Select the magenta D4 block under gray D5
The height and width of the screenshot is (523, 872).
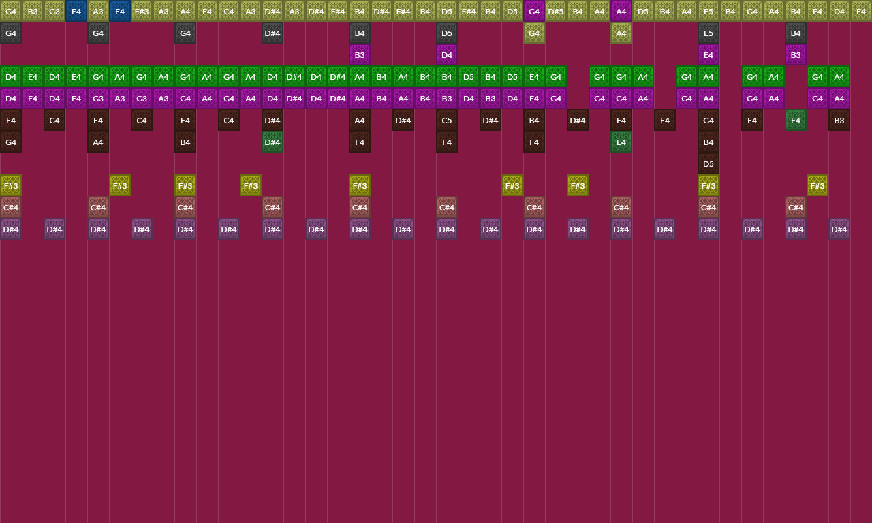tap(447, 55)
